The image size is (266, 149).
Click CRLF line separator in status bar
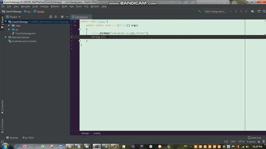233,142
